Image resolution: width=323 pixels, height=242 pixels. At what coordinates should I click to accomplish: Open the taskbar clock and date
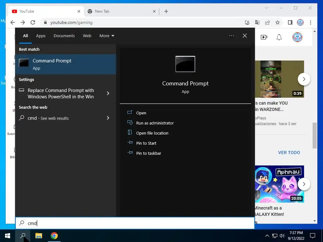(296, 236)
